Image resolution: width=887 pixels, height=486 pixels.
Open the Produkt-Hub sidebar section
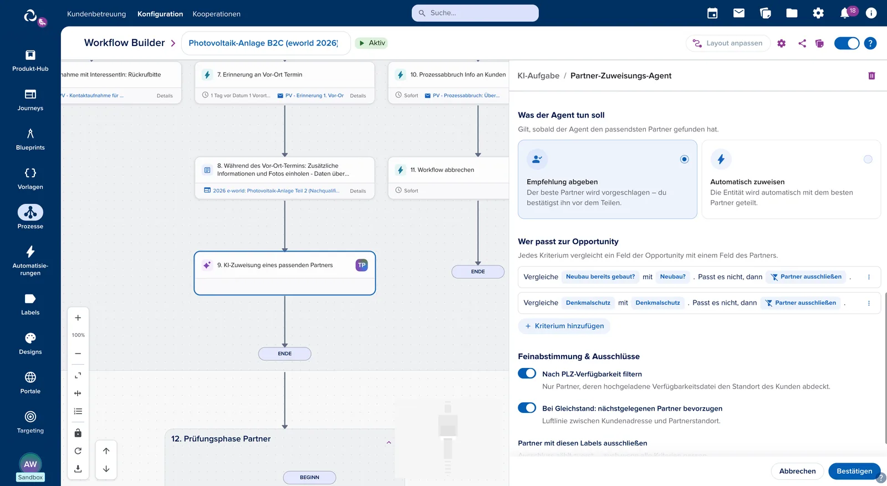[30, 60]
